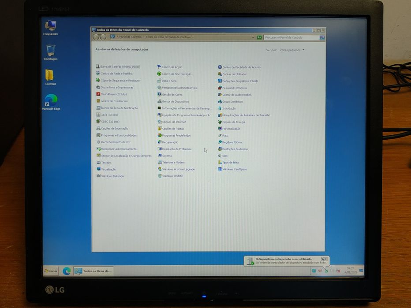The height and width of the screenshot is (308, 411).
Task: Open Windows CardSpace
Action: tap(232, 169)
